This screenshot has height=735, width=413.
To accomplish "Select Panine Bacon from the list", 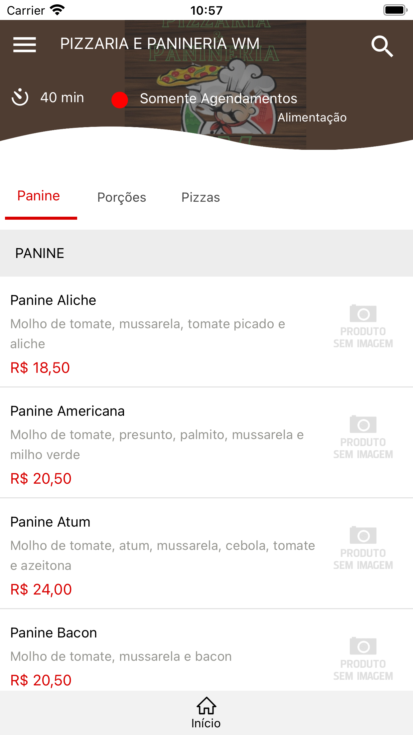I will (x=206, y=650).
